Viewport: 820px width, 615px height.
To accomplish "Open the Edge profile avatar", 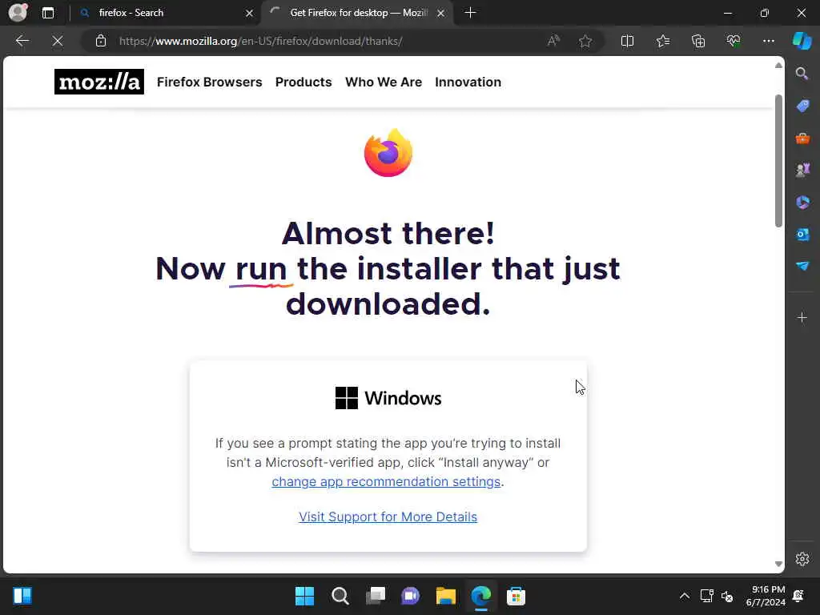I will click(18, 12).
